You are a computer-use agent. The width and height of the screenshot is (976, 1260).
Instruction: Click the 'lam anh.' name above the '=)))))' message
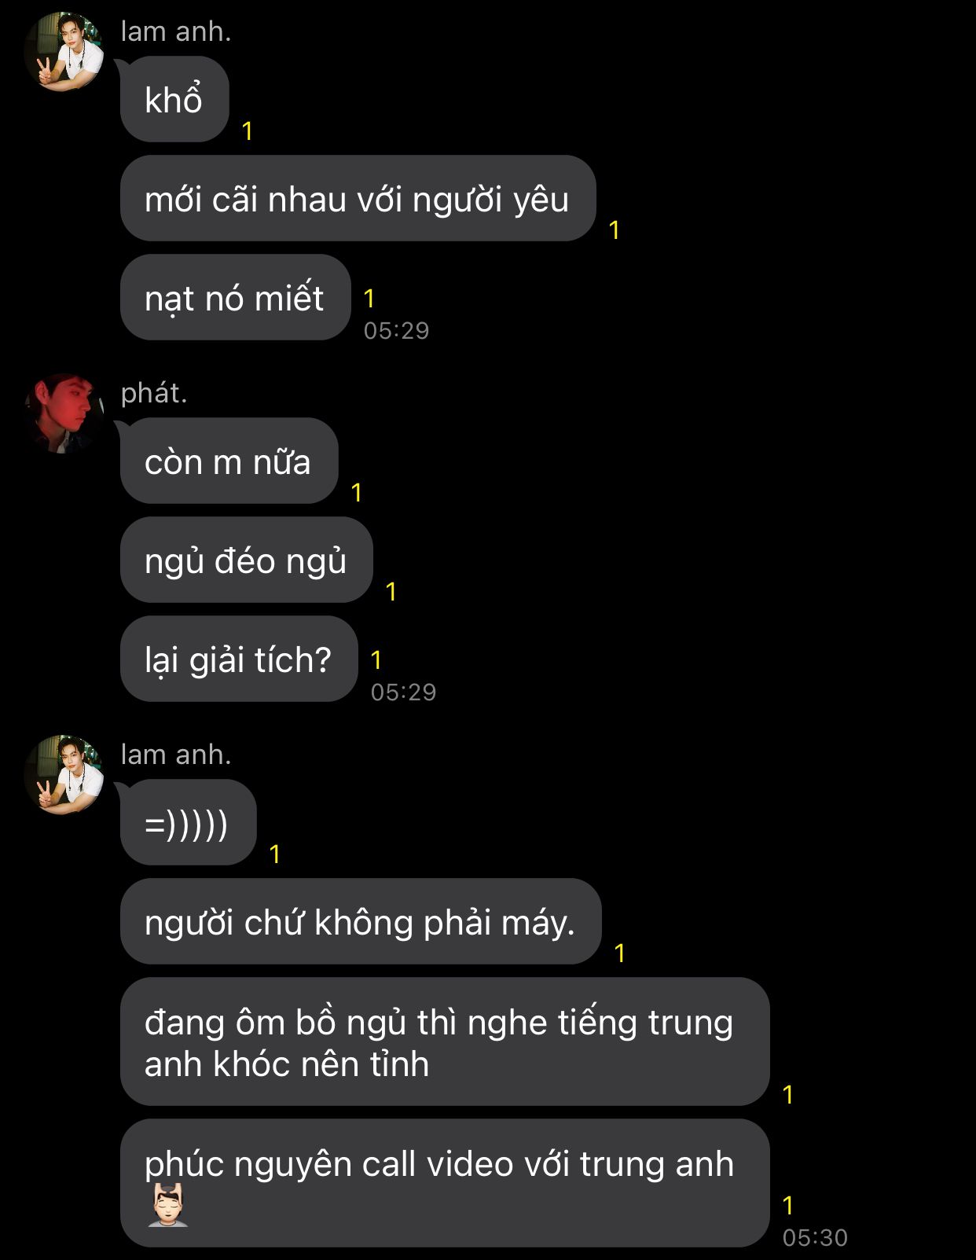(x=176, y=755)
